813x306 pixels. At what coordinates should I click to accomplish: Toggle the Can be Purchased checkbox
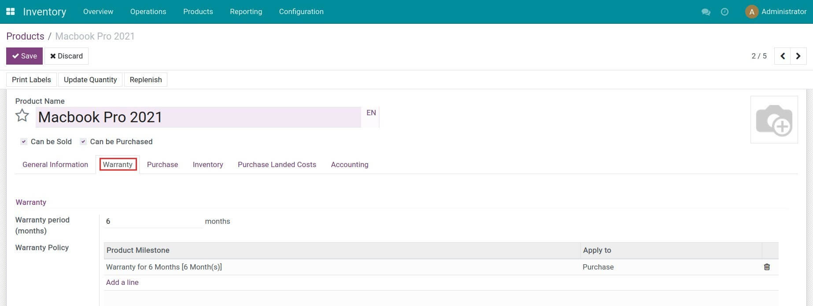(x=83, y=142)
